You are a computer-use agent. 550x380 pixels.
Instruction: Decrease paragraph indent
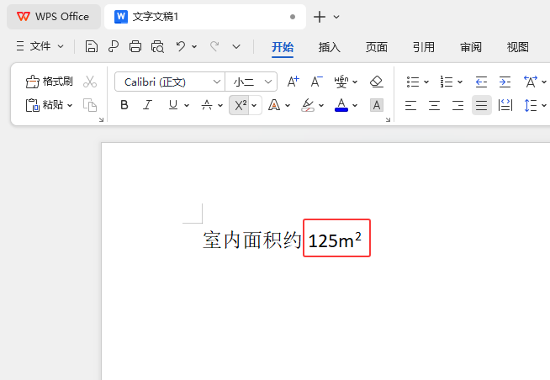tap(481, 82)
